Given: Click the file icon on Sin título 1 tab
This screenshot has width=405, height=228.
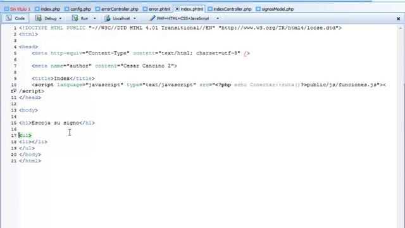Looking at the screenshot, I should pos(7,9).
